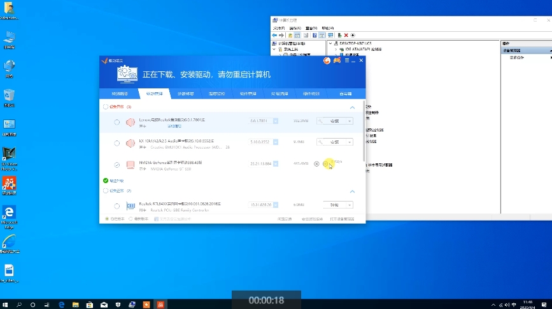Click the 打开设备管理器 link at bottom
The image size is (552, 309).
pos(342,219)
